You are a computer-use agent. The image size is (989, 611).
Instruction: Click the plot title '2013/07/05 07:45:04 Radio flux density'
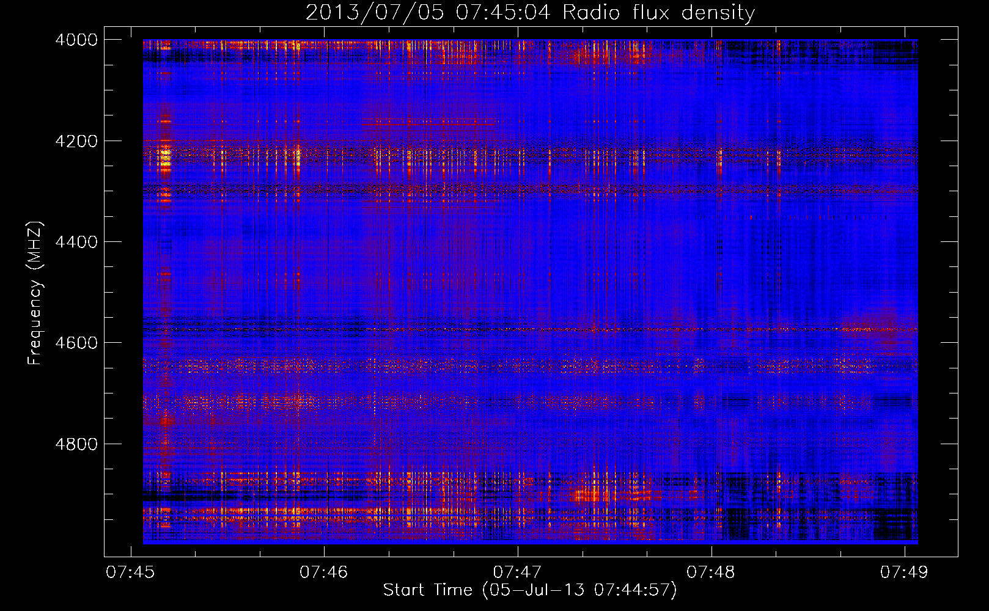click(530, 12)
